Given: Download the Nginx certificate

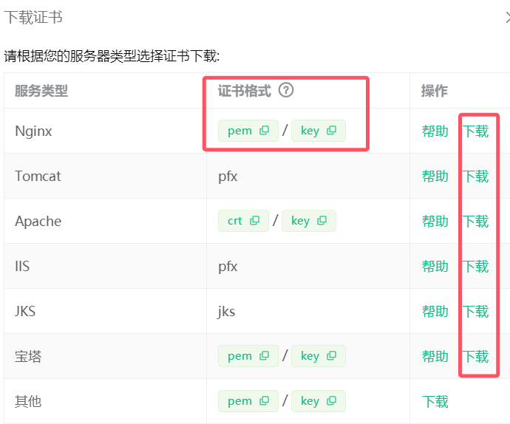Looking at the screenshot, I should pos(476,131).
